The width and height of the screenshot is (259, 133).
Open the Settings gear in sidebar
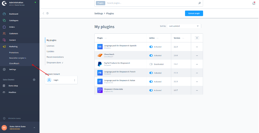pos(4,69)
